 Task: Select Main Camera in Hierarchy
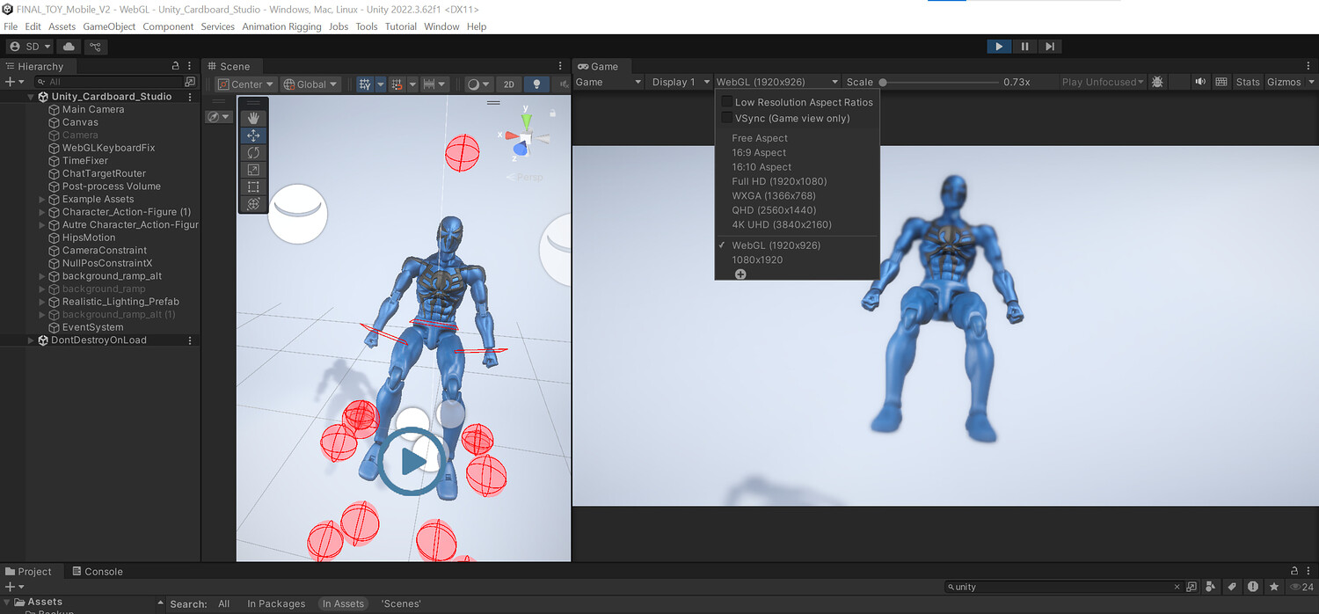pyautogui.click(x=93, y=110)
